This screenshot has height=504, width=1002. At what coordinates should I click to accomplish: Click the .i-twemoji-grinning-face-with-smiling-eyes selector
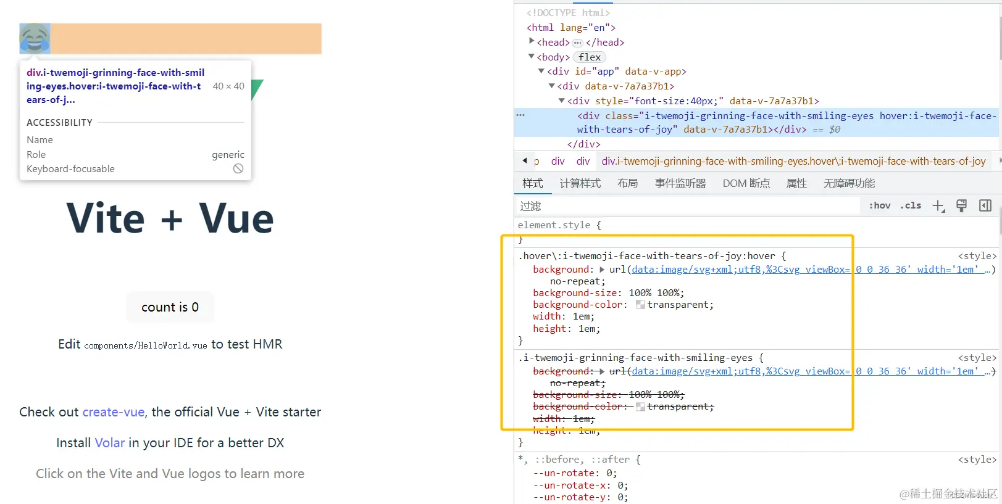[x=635, y=358]
